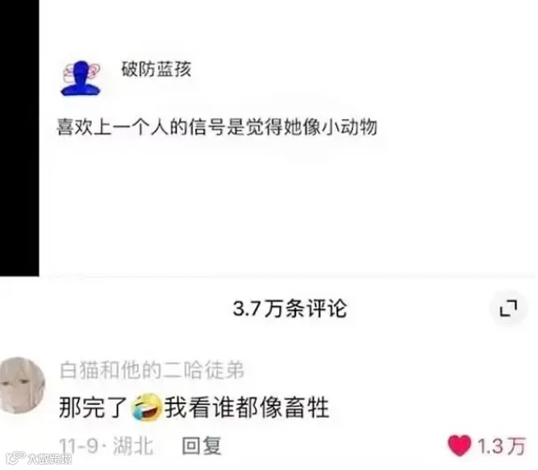The height and width of the screenshot is (470, 538).
Task: Tap the black bar beside the post image
Action: click(19, 138)
